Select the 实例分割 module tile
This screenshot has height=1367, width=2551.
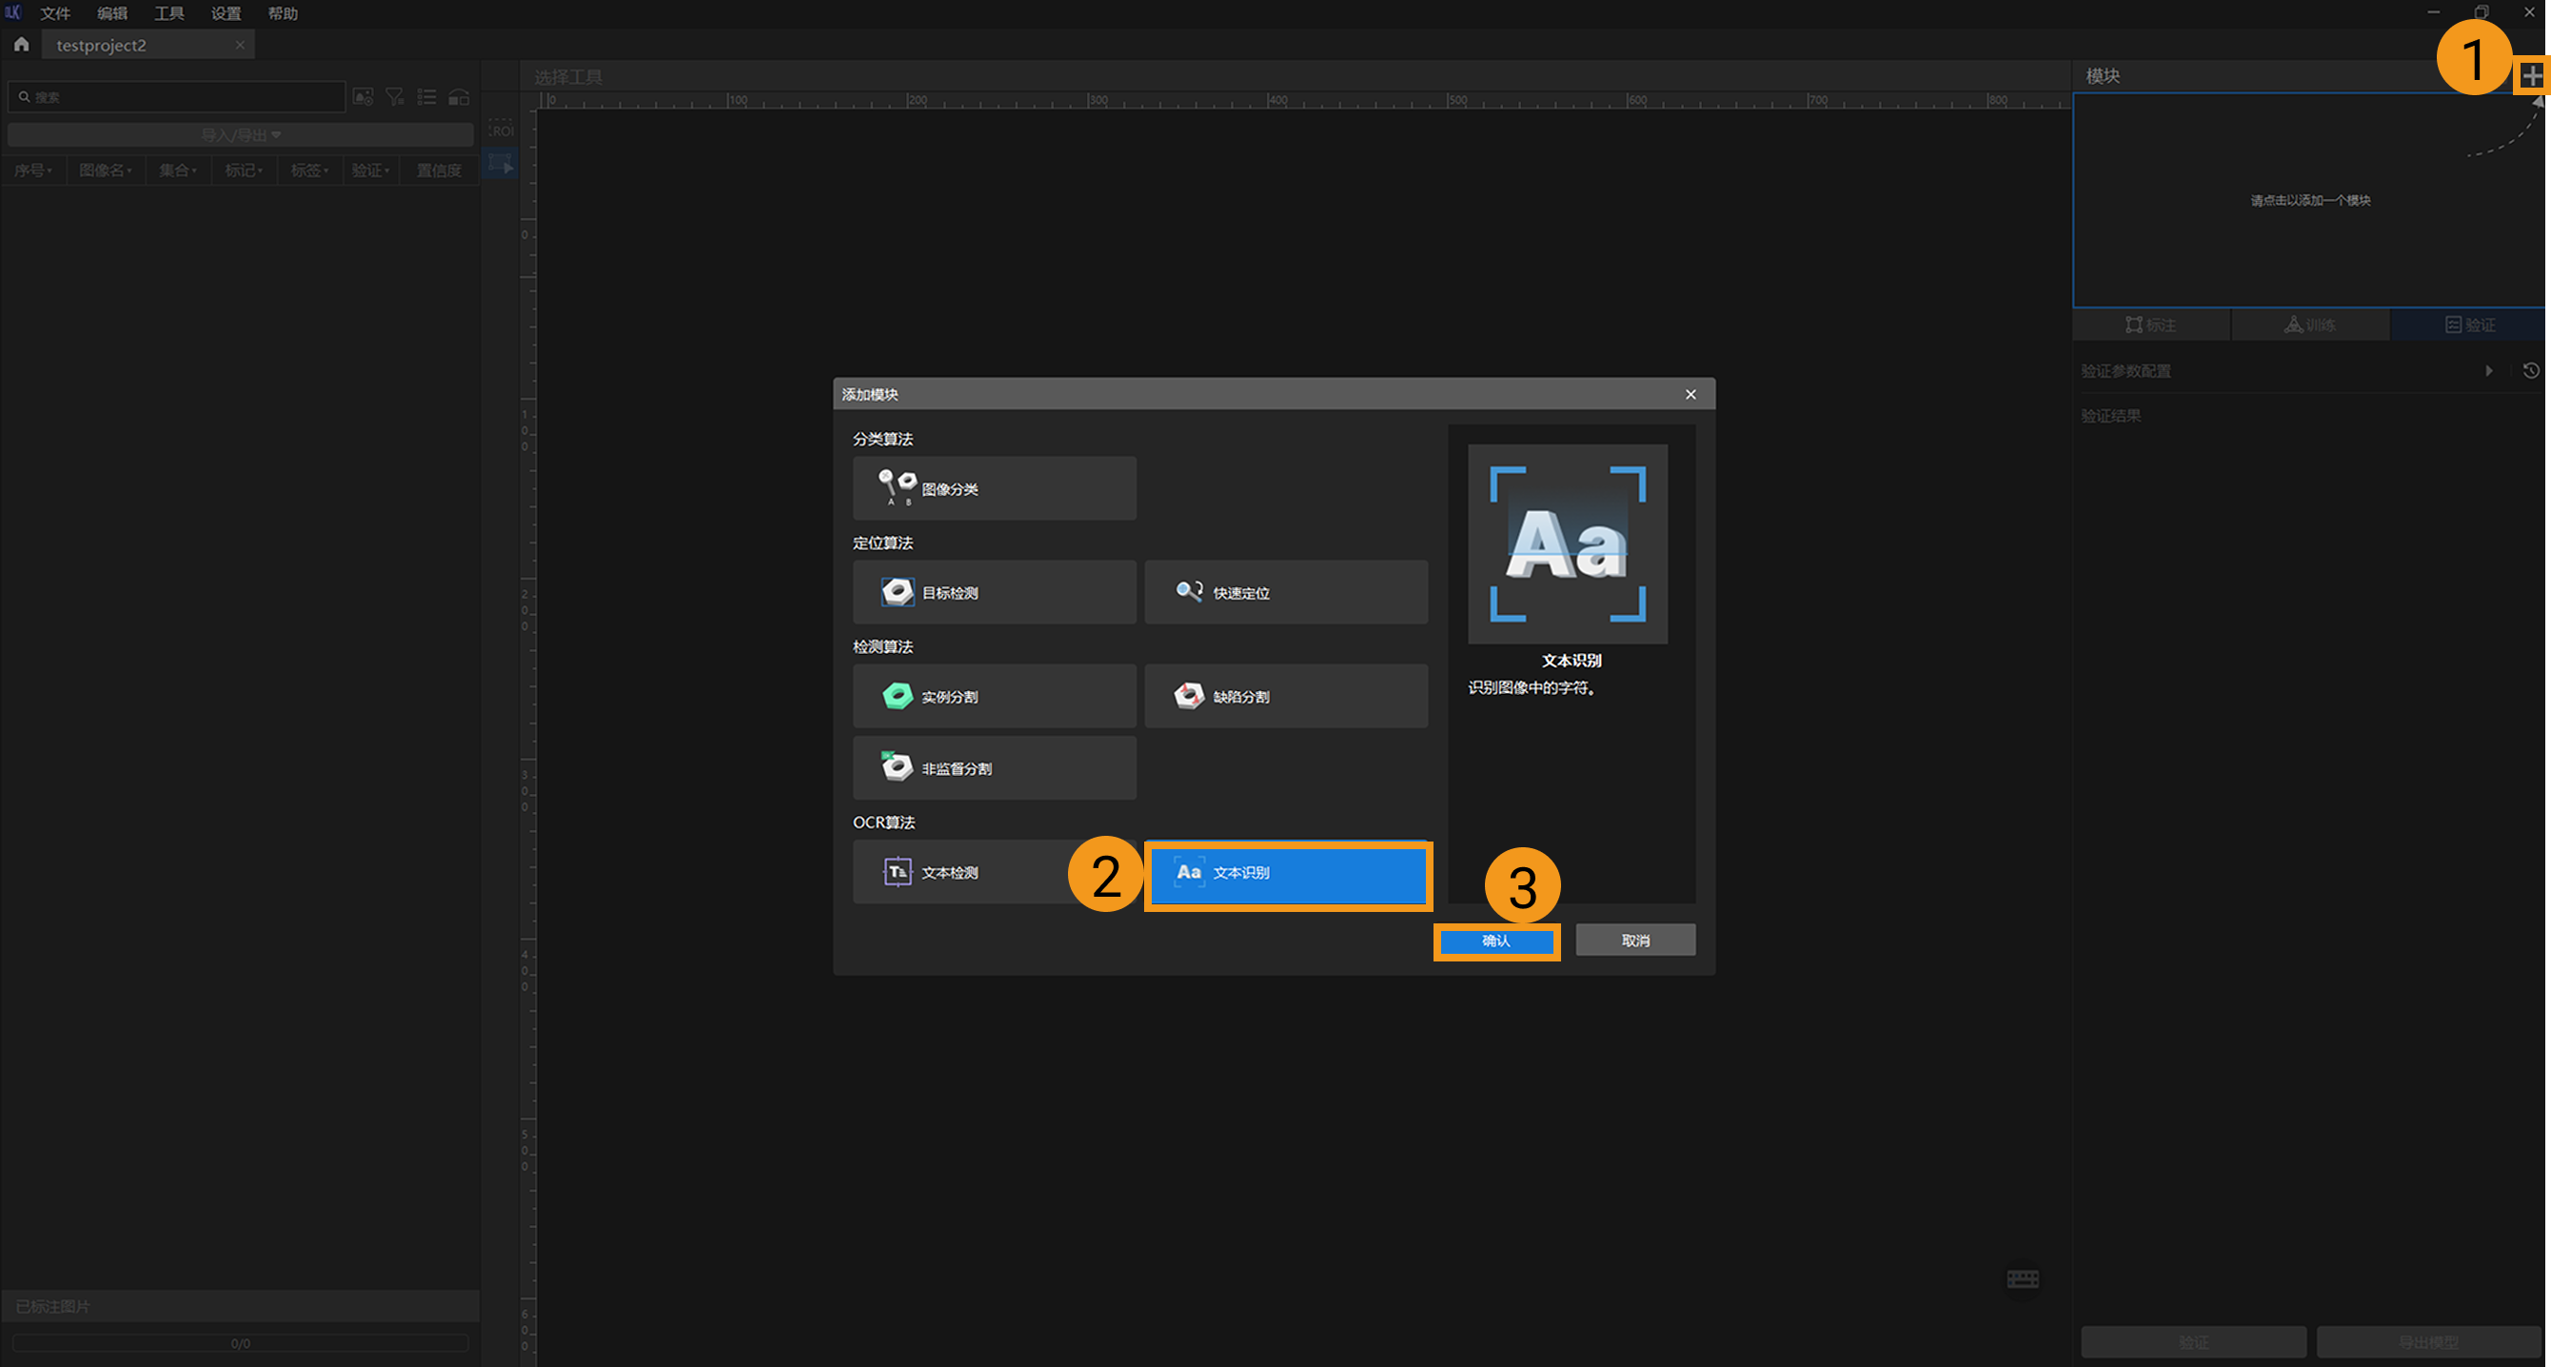tap(993, 697)
